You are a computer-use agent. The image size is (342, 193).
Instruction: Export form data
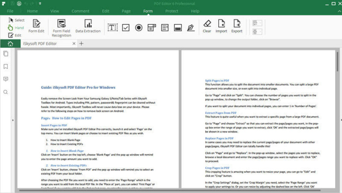[237, 26]
